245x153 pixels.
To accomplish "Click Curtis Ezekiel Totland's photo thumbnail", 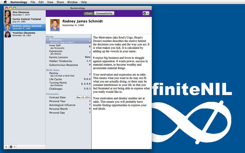I will [8, 21].
